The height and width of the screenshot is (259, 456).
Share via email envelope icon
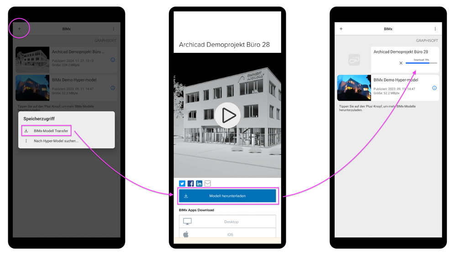tap(208, 183)
